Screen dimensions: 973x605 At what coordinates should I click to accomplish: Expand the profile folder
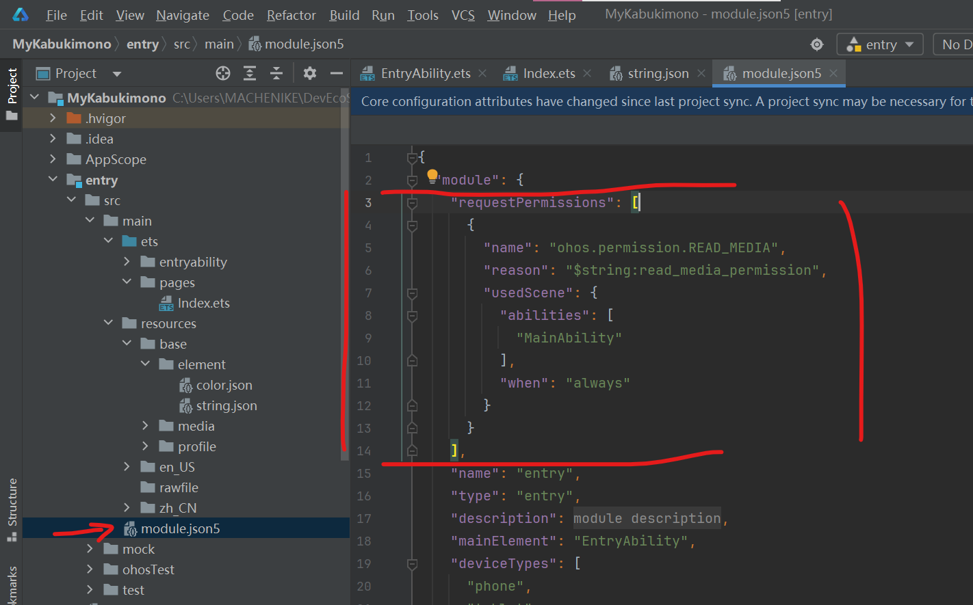click(x=146, y=446)
